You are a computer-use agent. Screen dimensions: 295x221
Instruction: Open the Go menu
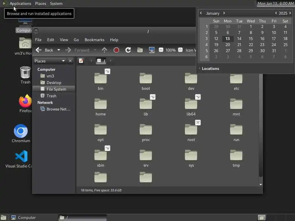[x=76, y=40]
